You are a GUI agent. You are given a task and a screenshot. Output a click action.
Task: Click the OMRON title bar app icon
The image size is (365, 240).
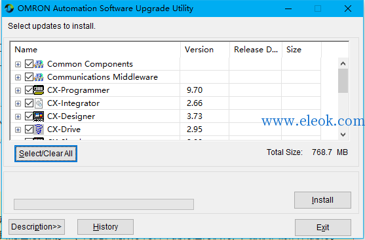(x=9, y=9)
